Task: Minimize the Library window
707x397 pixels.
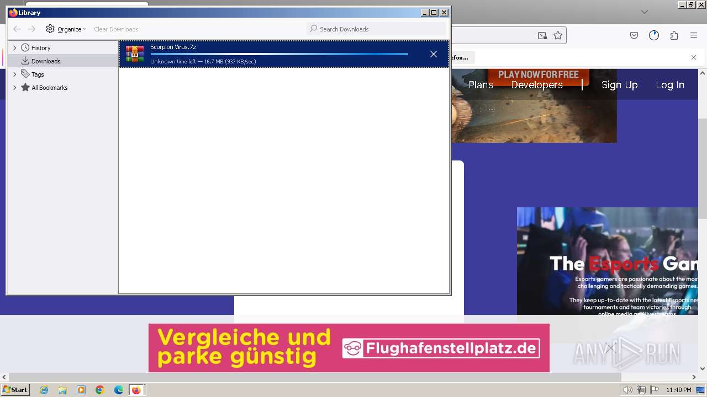Action: point(424,12)
